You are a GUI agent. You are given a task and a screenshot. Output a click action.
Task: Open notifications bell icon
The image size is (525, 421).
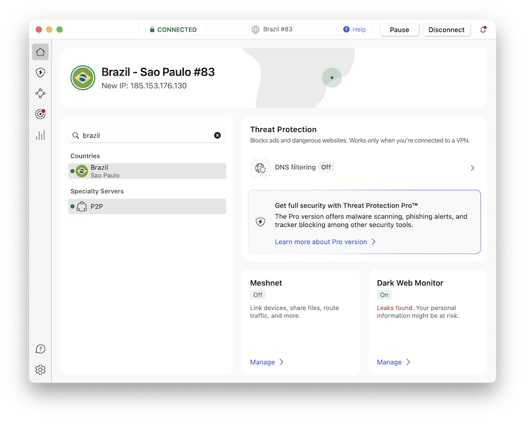coord(483,29)
